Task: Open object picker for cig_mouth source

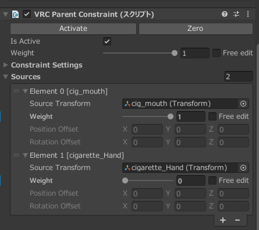Action: (x=243, y=104)
